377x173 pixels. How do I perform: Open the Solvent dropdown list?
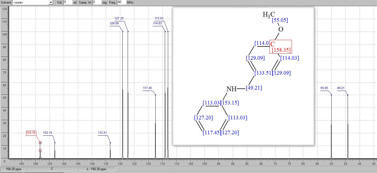(50, 2)
